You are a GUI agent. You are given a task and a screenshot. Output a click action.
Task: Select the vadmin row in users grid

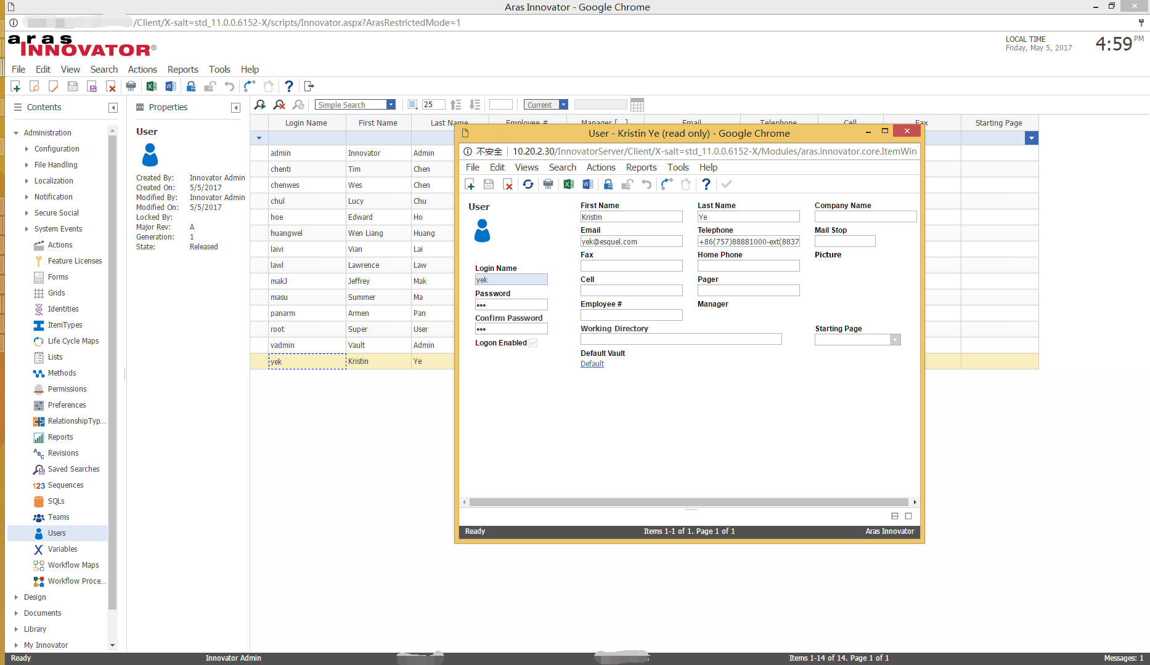[x=351, y=345]
